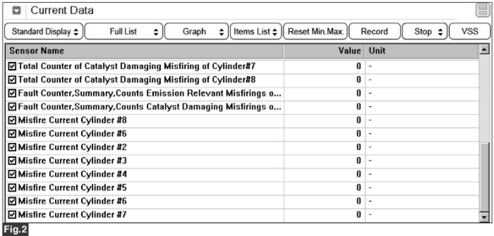Viewport: 494px width, 236px height.
Task: Uncheck Total Counter Catalyst Misfiring Cylinder#8
Action: click(x=13, y=79)
